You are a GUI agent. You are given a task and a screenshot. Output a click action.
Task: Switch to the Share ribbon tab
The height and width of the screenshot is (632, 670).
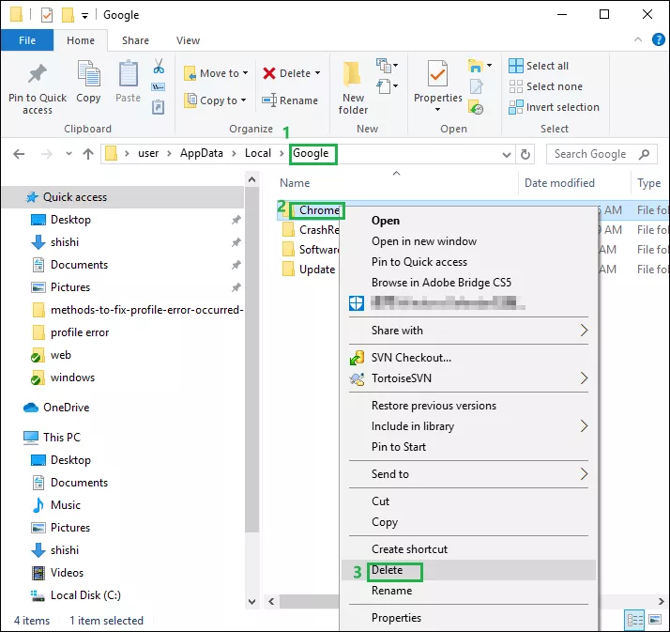[135, 40]
